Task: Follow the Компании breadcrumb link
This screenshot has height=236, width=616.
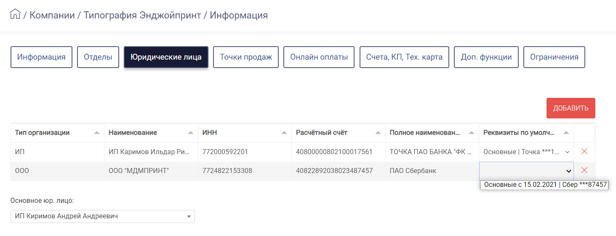Action: click(52, 16)
